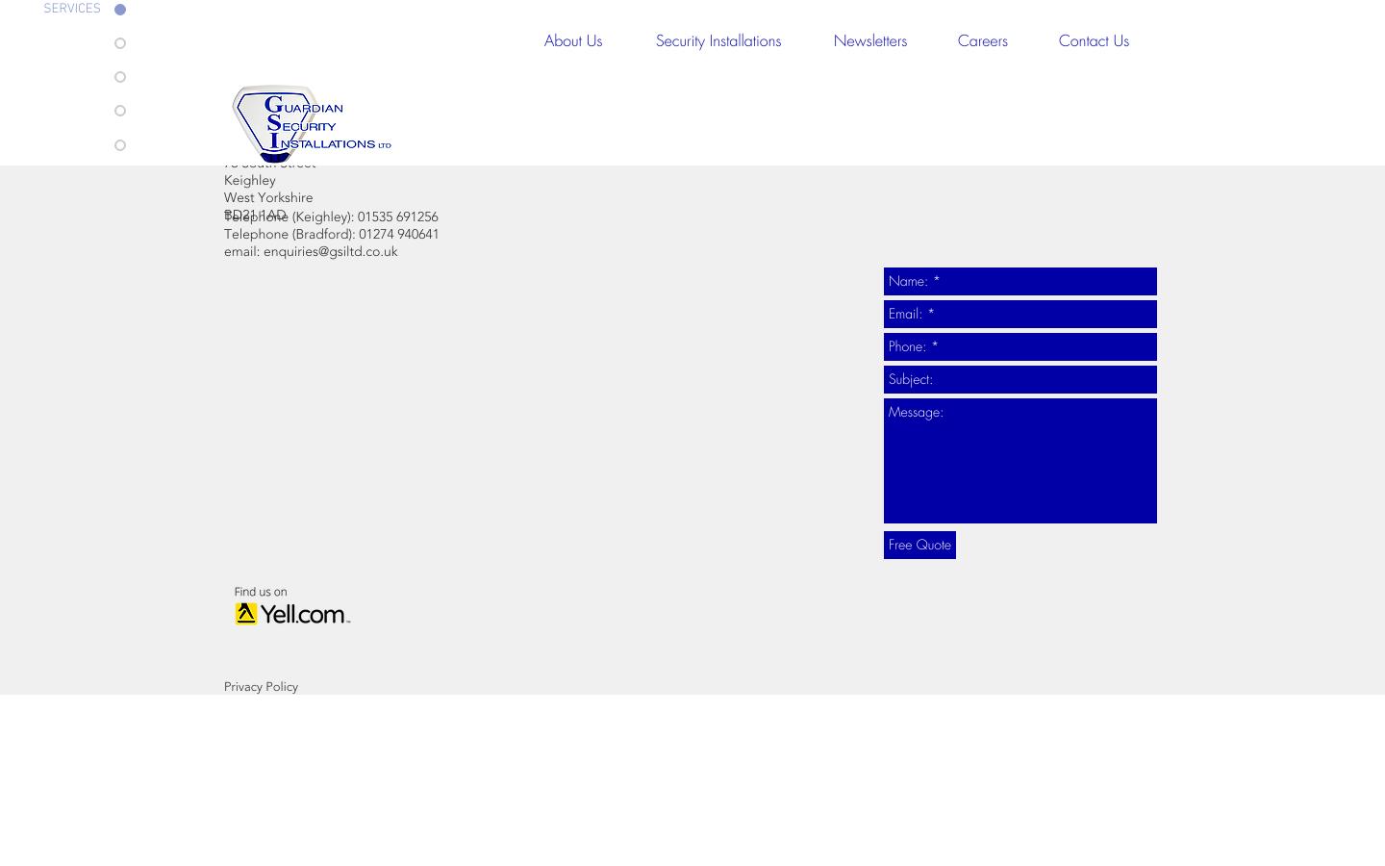This screenshot has height=866, width=1385.
Task: Click into the Subject field
Action: coord(1020,379)
